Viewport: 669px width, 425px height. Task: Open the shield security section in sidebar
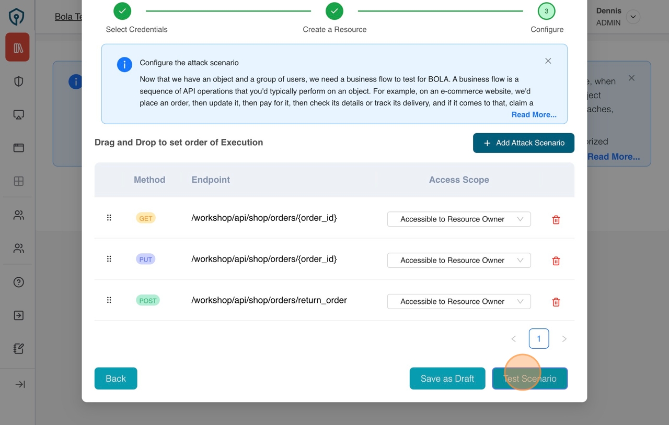click(x=17, y=81)
